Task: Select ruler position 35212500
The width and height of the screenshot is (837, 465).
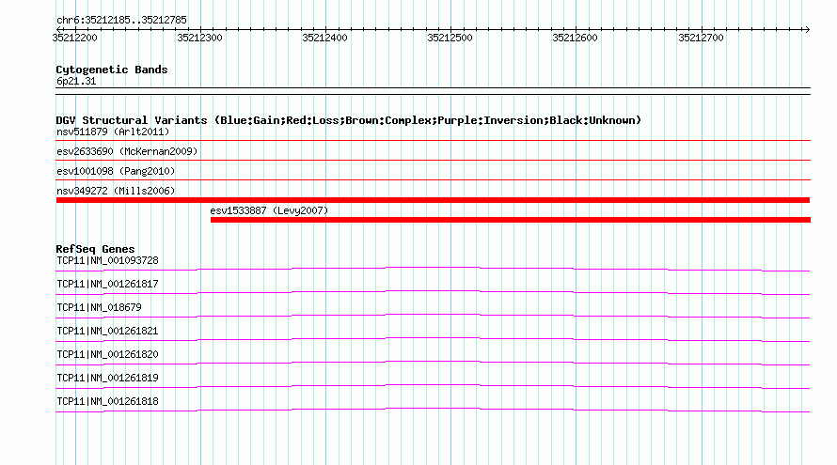Action: 450,38
